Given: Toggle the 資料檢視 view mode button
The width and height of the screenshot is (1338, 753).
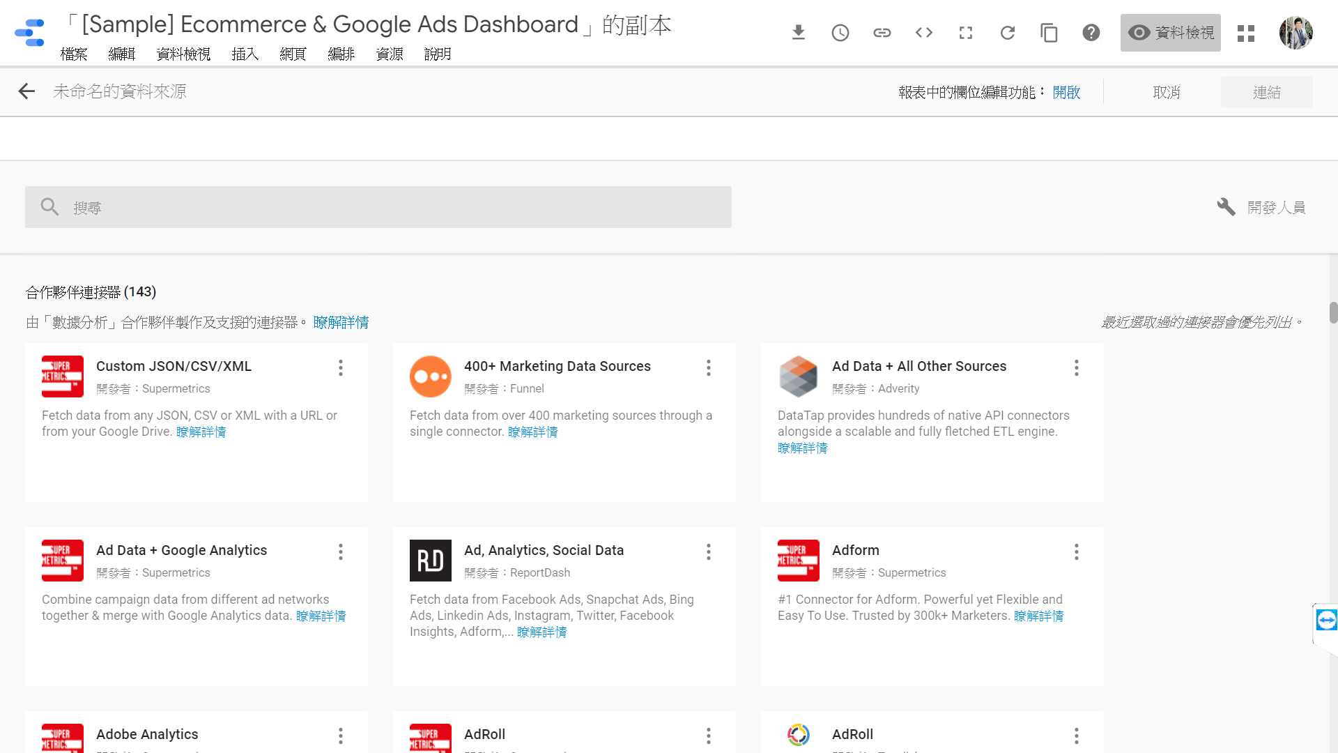Looking at the screenshot, I should [1171, 33].
